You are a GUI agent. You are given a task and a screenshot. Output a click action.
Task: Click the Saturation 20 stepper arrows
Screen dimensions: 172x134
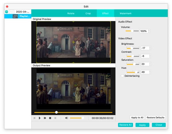tap(150, 64)
